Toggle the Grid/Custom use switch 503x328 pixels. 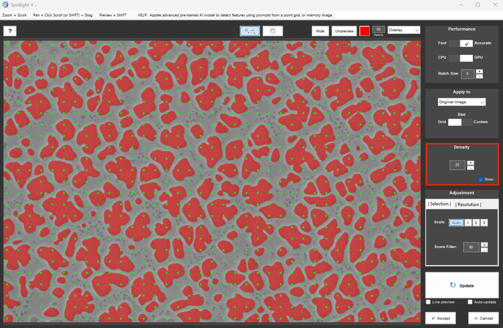point(460,122)
